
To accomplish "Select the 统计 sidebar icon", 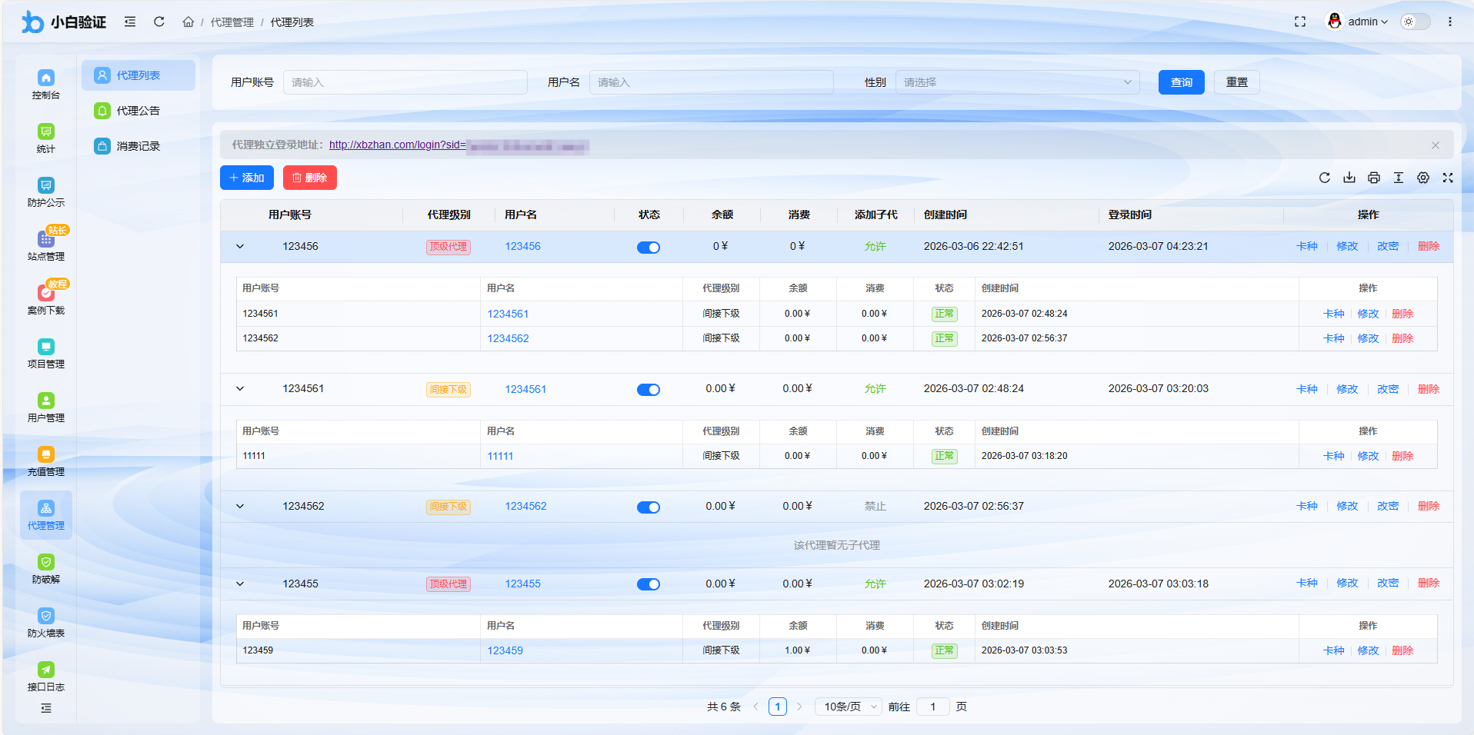I will 46,137.
